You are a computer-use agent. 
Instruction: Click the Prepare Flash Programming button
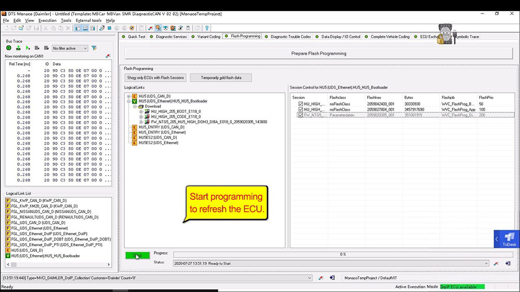pos(319,54)
